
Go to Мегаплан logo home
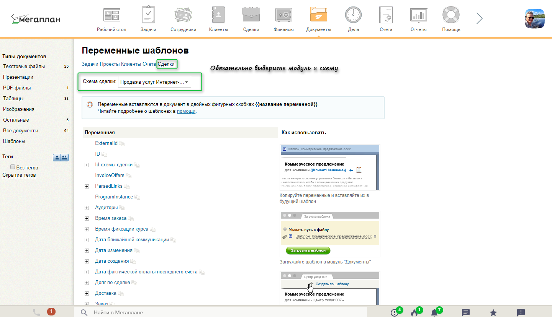click(x=36, y=19)
